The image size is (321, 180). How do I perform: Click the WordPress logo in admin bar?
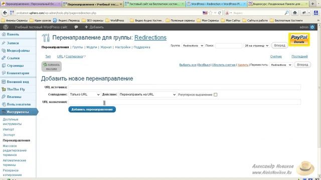coord(6,27)
